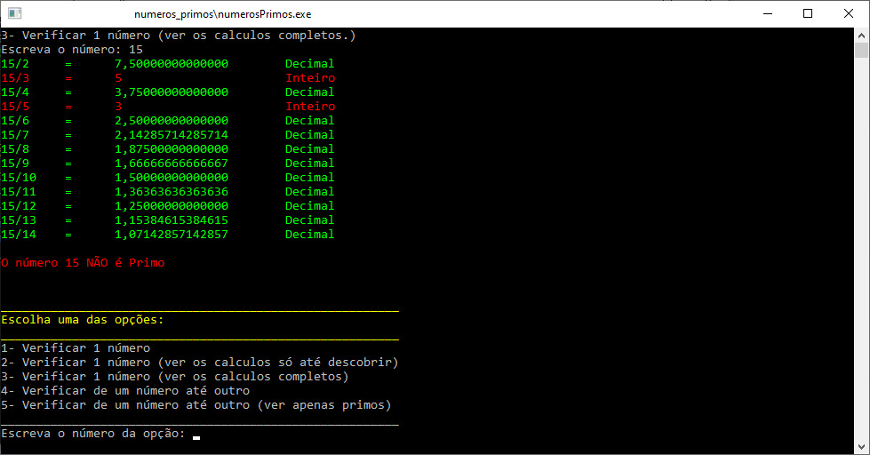Screen dimensions: 870x455
Task: Click the line 'Escreva o número: 15'
Action: pyautogui.click(x=72, y=50)
